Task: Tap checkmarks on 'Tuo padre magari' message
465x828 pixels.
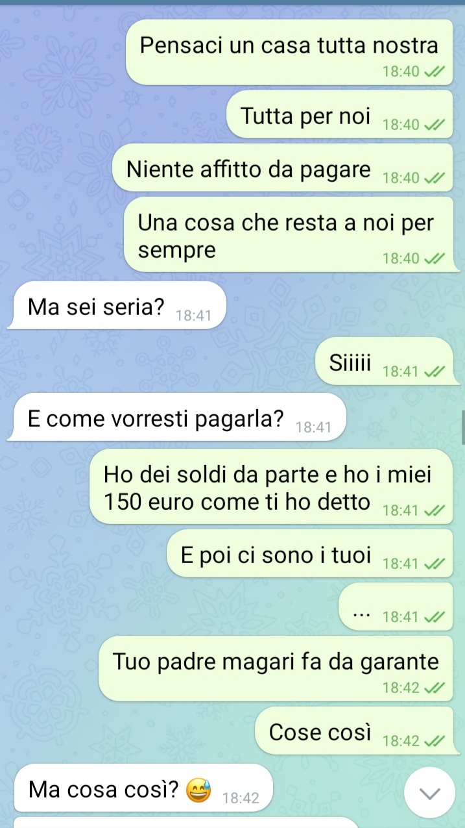Action: point(434,688)
